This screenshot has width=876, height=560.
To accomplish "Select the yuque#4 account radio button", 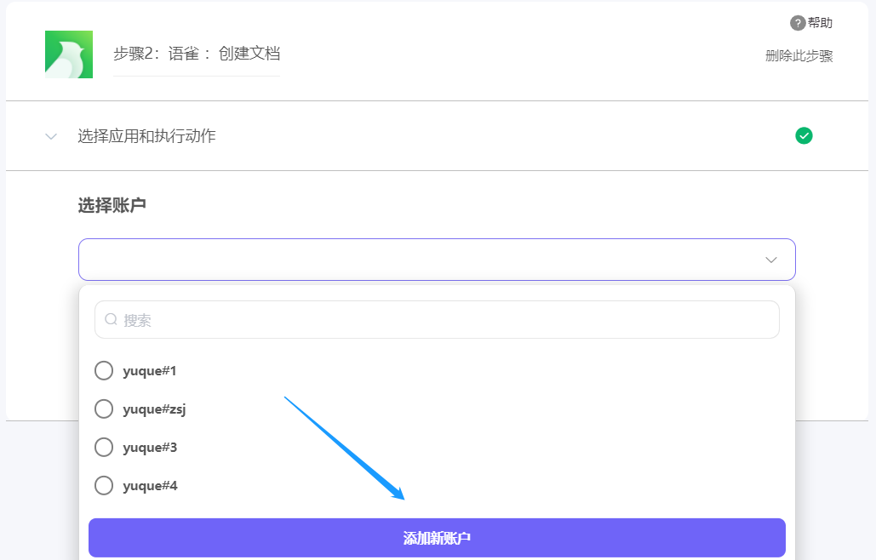I will click(x=104, y=485).
